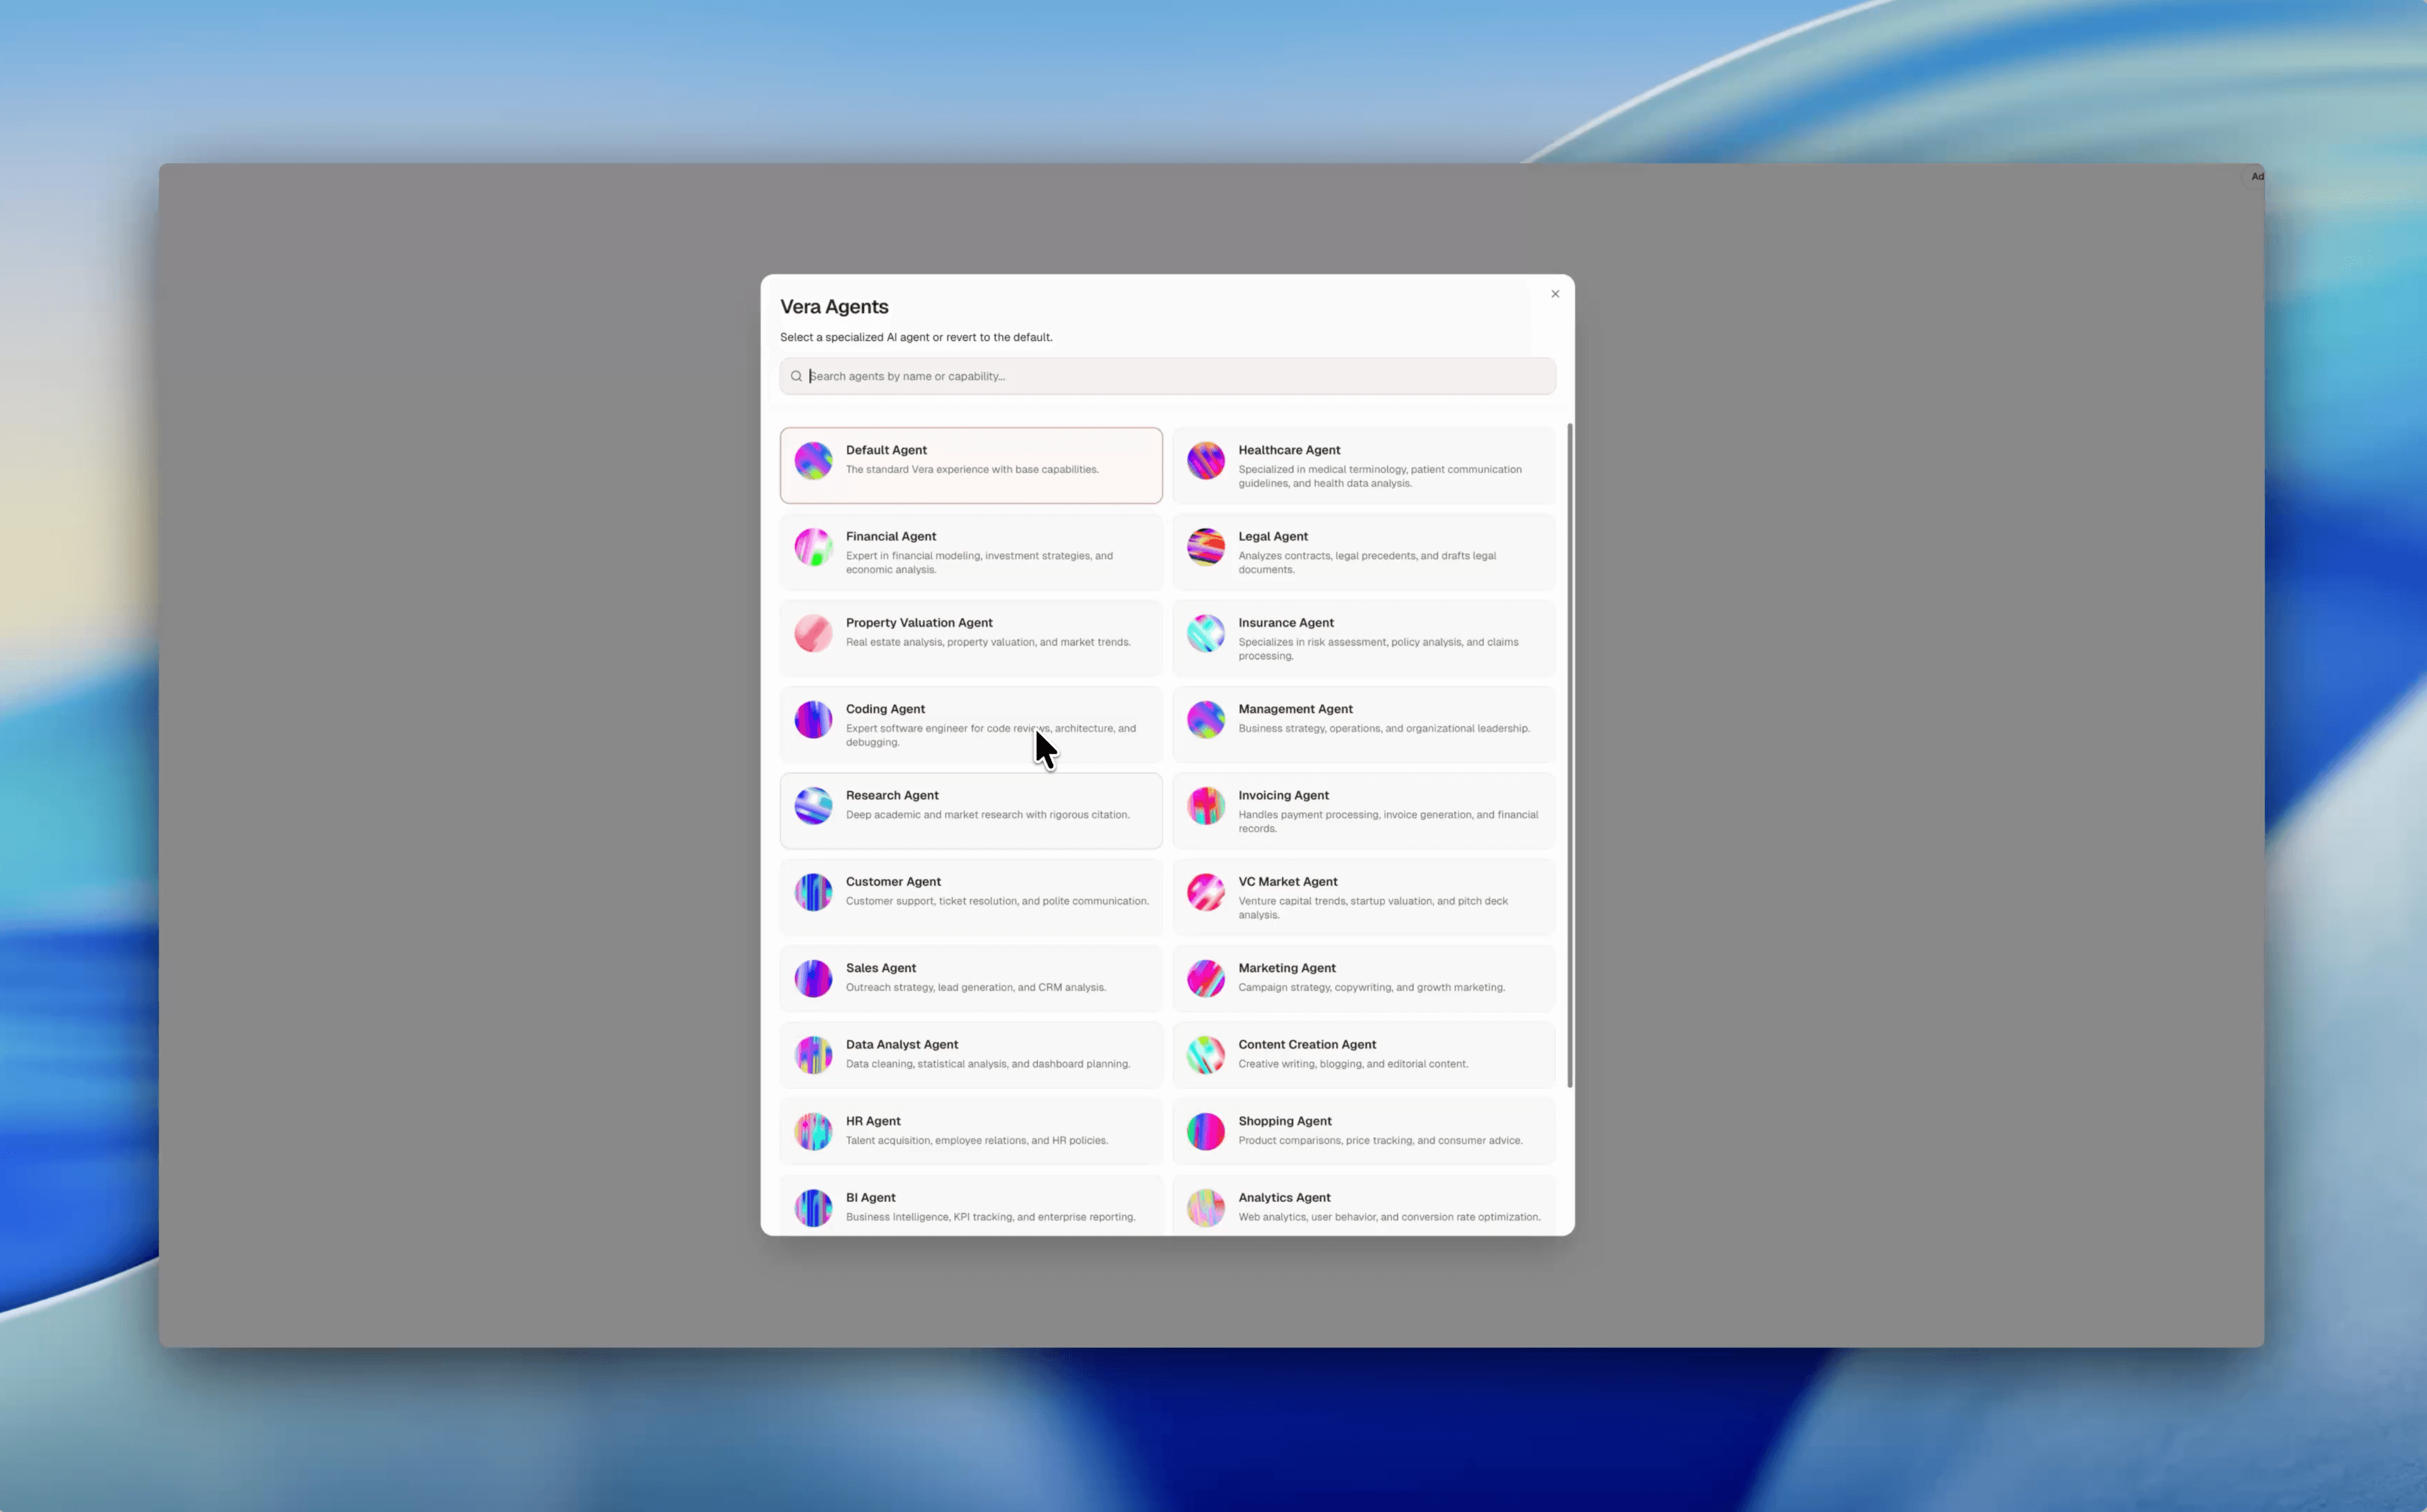Select the Property Valuation Agent
The width and height of the screenshot is (2427, 1512).
click(x=970, y=637)
